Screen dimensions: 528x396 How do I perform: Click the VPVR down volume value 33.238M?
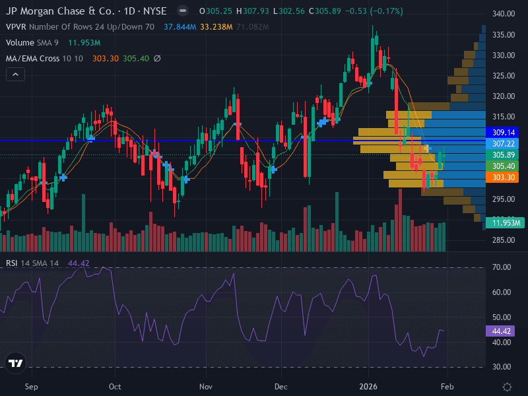216,27
